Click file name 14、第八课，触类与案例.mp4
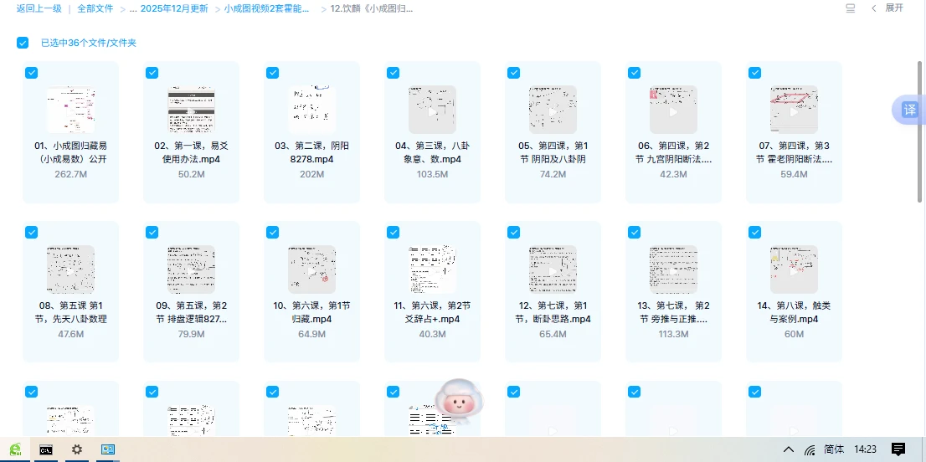The width and height of the screenshot is (926, 462). tap(795, 312)
